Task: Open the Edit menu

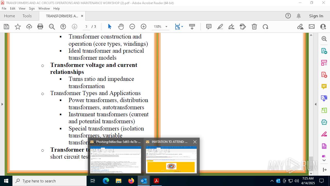Action: pos(13,9)
